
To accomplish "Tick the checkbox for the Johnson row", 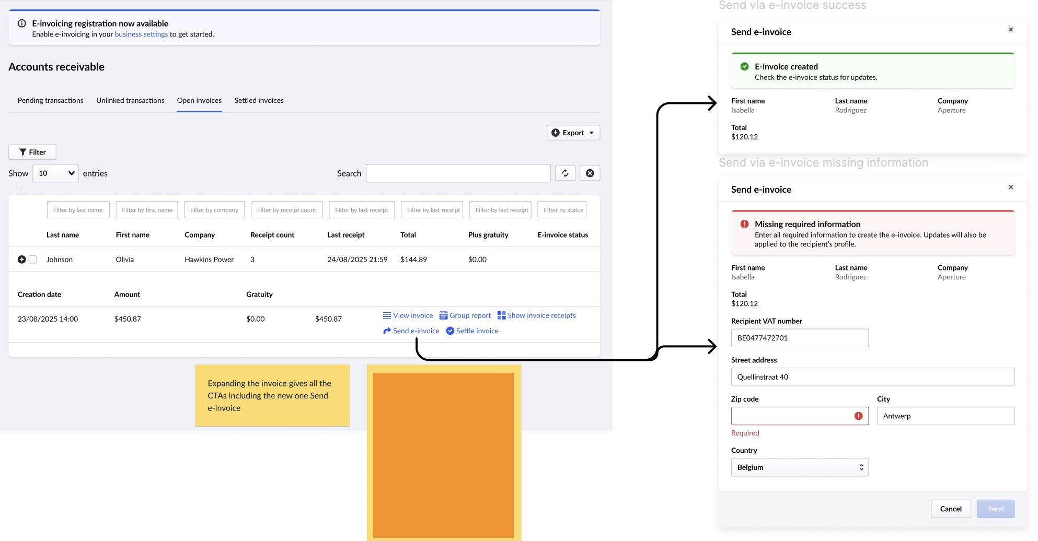I will pos(33,260).
